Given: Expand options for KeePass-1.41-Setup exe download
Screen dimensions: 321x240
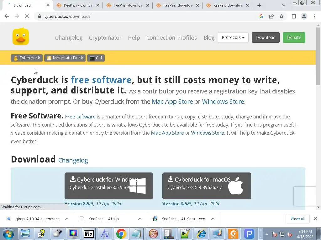Looking at the screenshot, I should 213,219.
